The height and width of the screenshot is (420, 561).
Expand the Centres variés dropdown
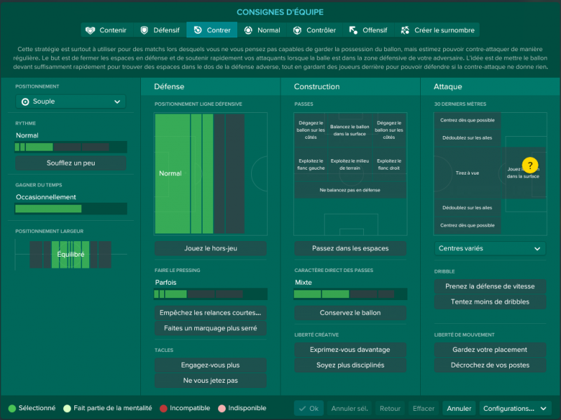[x=489, y=248]
